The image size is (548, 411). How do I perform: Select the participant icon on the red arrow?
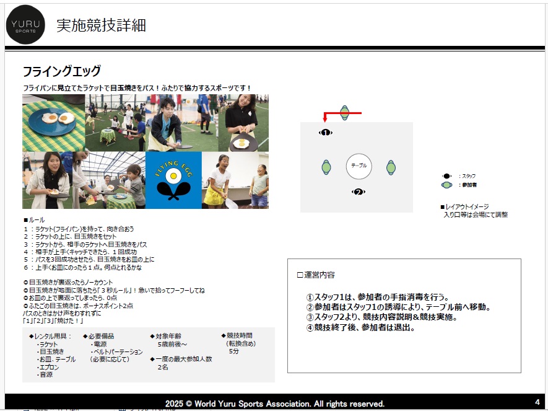tap(345, 113)
